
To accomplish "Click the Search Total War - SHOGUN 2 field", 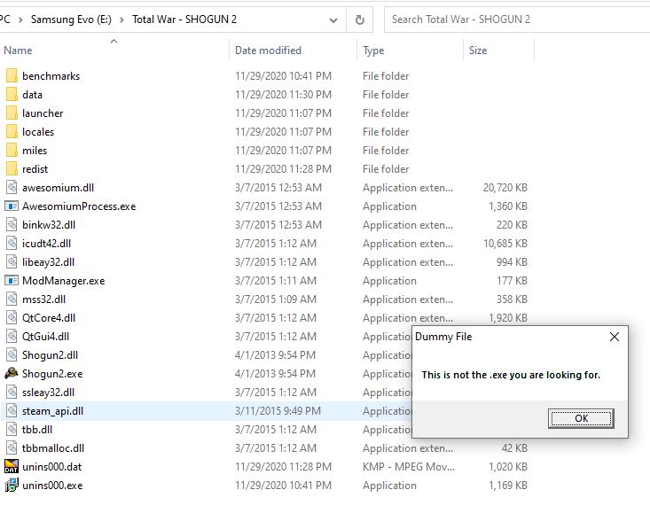I will [x=514, y=19].
